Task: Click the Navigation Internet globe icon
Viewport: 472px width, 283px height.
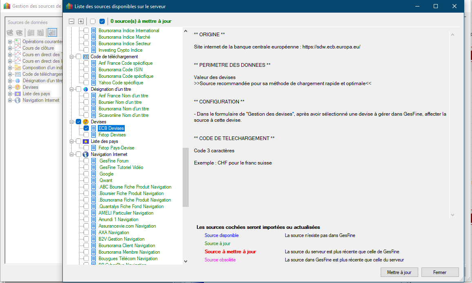Action: coord(86,154)
